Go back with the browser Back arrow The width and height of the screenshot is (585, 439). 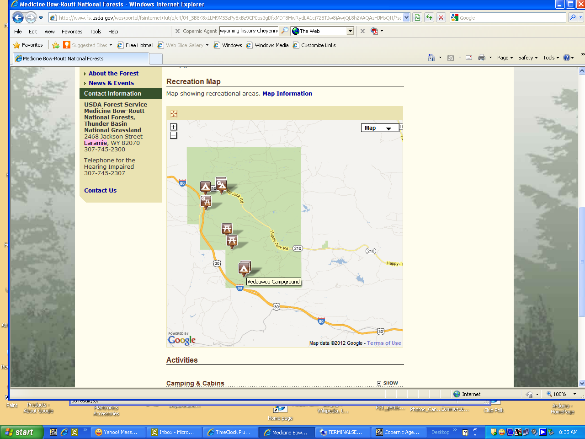pos(18,18)
